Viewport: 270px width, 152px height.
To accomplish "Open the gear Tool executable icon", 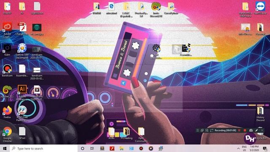I will pyautogui.click(x=156, y=51).
